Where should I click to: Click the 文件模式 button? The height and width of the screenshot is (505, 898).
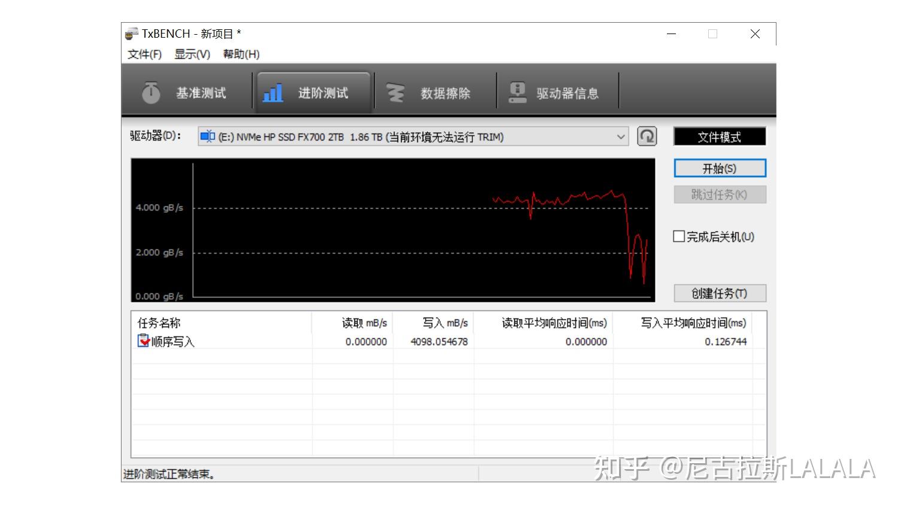coord(720,136)
